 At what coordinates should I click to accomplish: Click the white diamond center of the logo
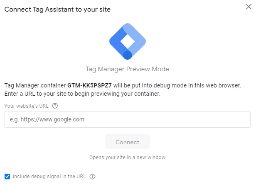[128, 41]
